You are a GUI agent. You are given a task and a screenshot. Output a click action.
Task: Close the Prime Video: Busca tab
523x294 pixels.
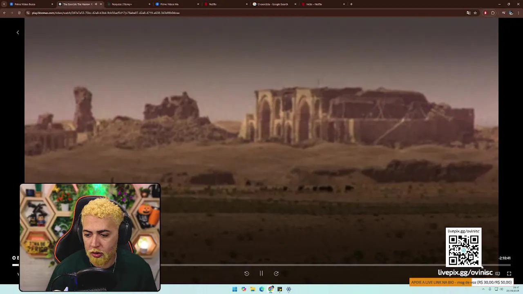(52, 4)
